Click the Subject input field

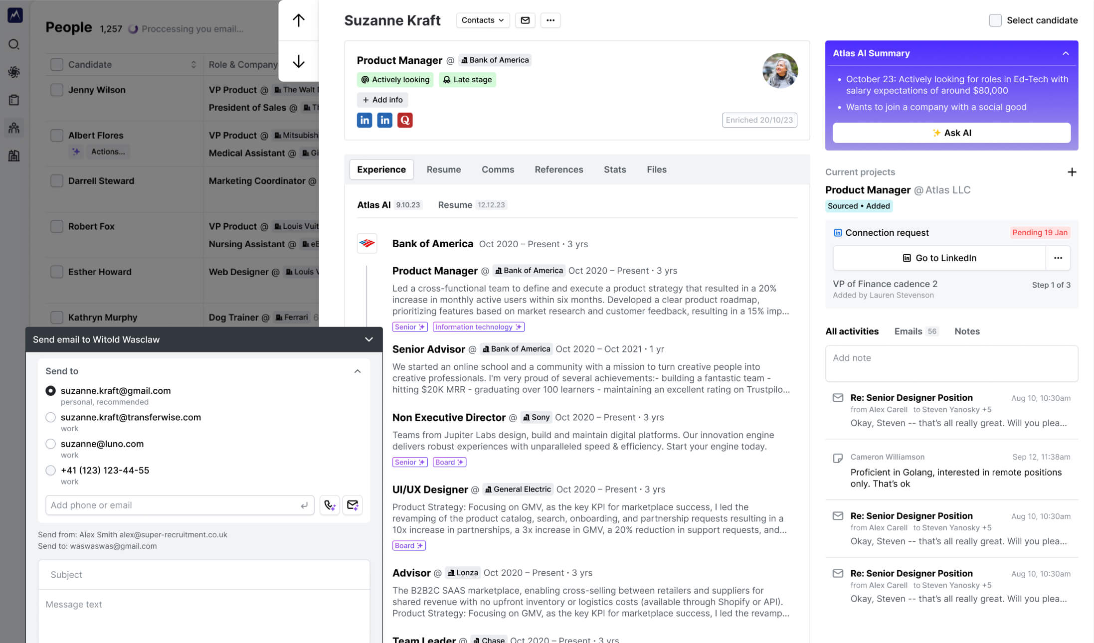pos(204,575)
